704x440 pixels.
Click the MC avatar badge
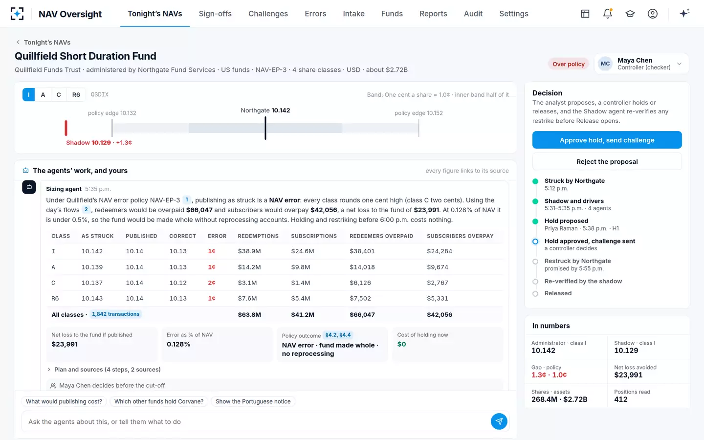(x=605, y=64)
